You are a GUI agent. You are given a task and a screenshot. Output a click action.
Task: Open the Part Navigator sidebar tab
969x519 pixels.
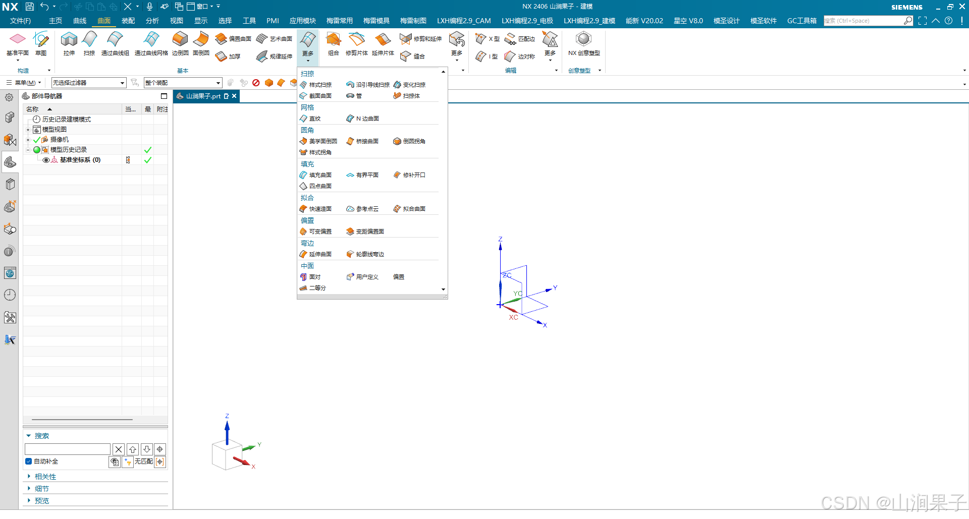(x=10, y=162)
